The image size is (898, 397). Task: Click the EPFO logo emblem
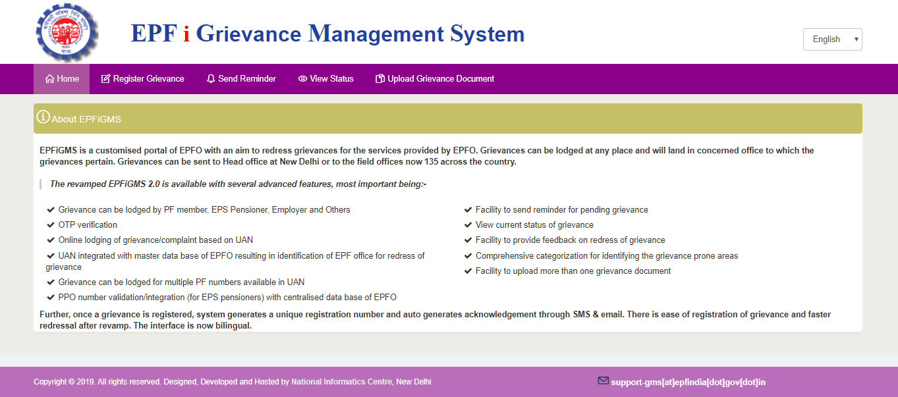pos(67,32)
